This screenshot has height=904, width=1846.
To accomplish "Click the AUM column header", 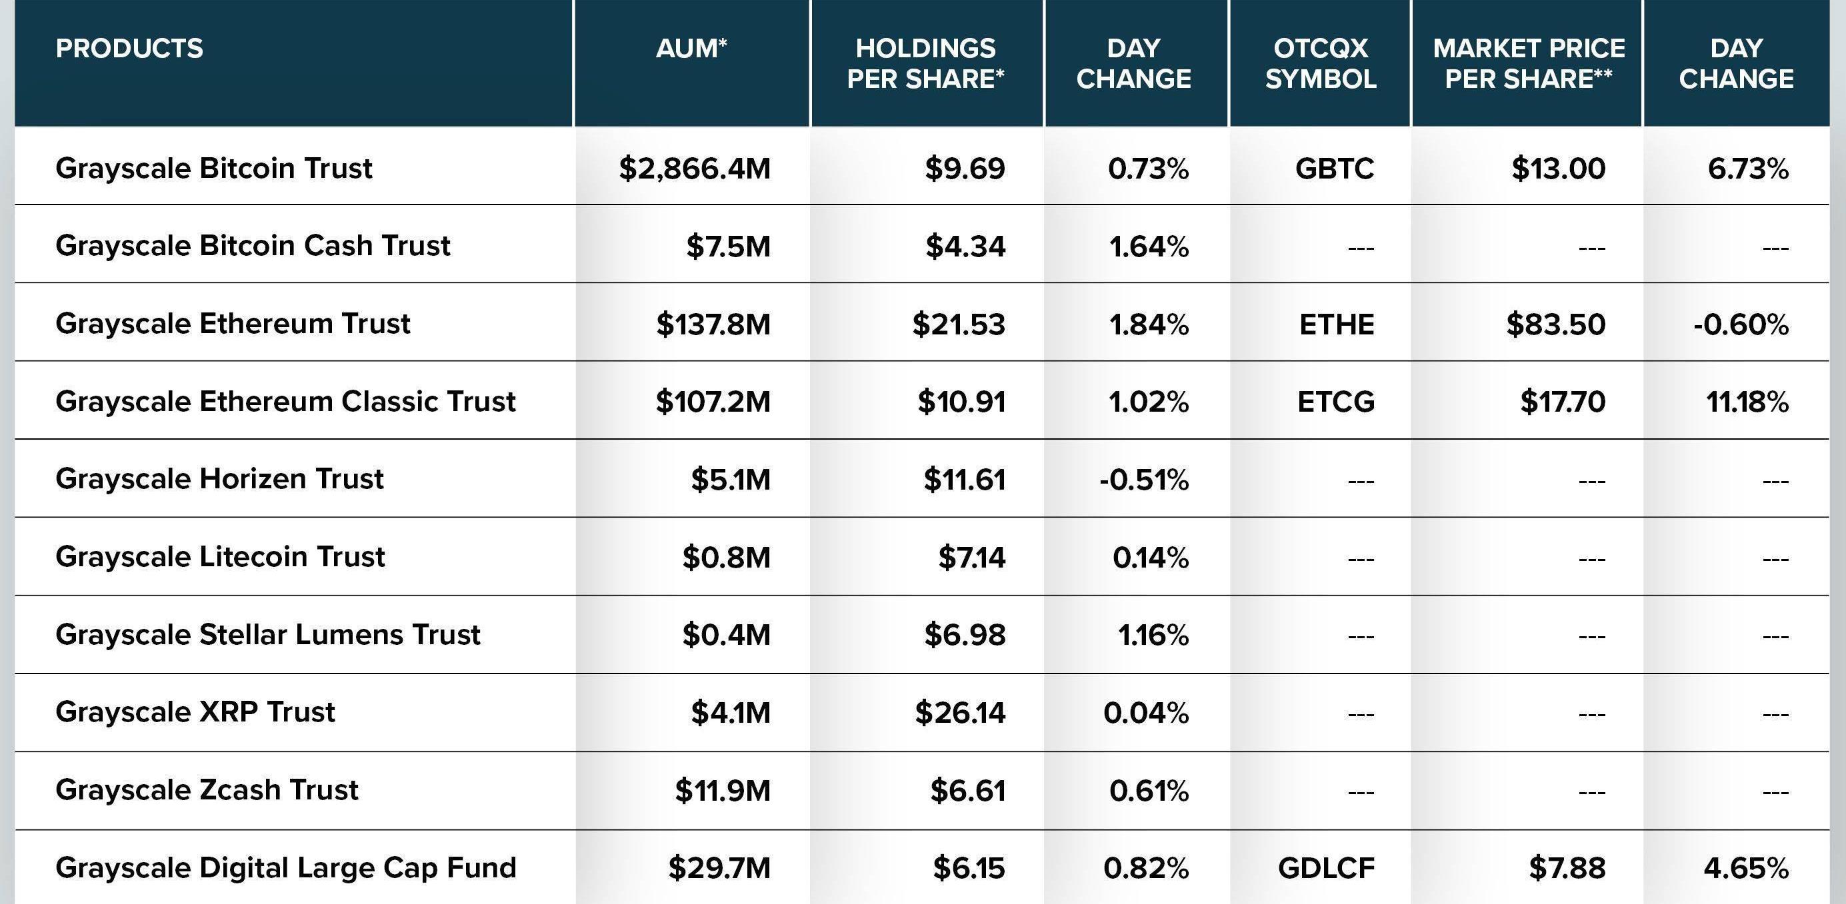I will pos(691,49).
